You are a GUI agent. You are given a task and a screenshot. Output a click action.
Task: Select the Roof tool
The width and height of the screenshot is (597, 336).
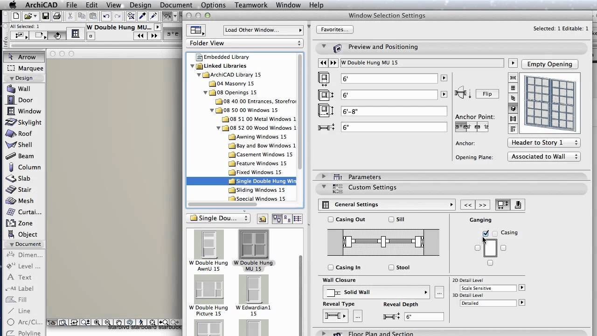25,133
